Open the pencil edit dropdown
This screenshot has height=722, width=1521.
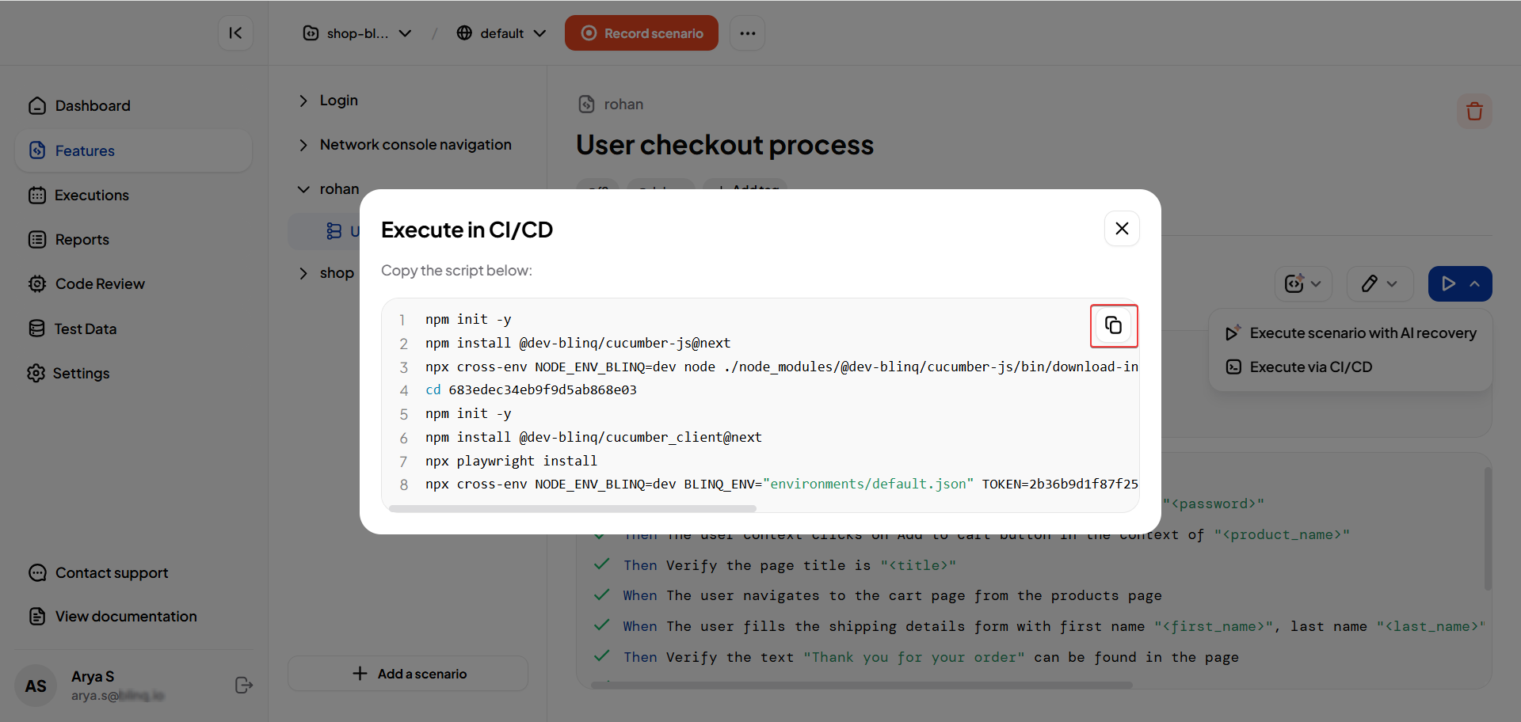pyautogui.click(x=1379, y=284)
